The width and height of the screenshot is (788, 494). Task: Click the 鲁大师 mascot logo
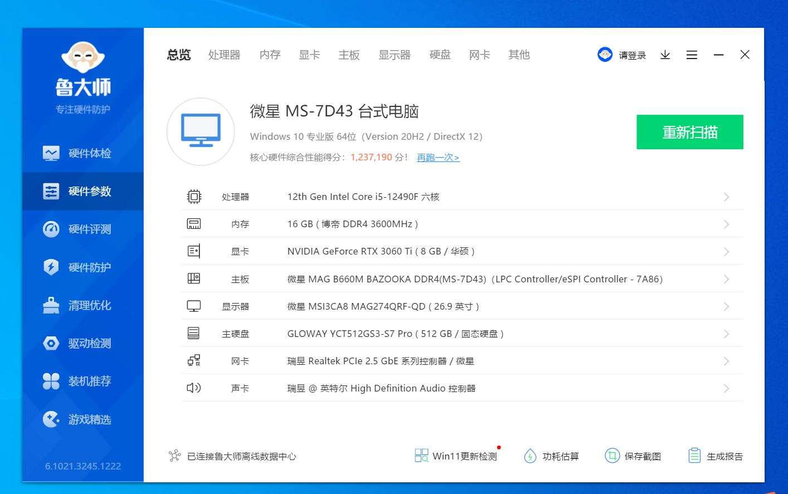83,57
